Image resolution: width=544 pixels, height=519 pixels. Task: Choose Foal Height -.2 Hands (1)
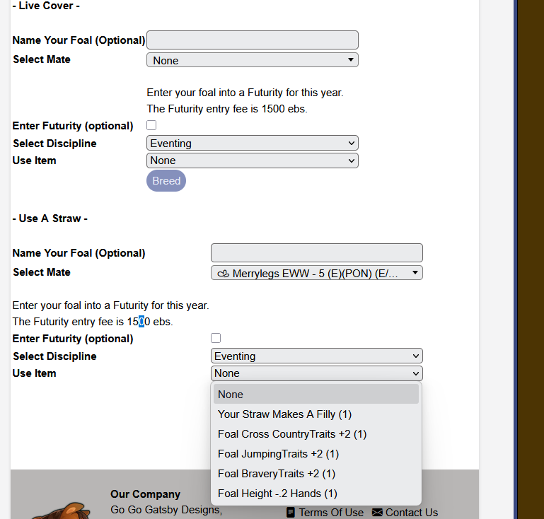316,494
